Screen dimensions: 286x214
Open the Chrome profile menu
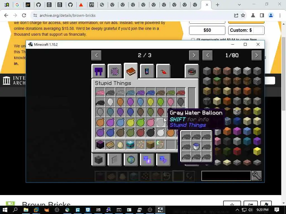(271, 16)
